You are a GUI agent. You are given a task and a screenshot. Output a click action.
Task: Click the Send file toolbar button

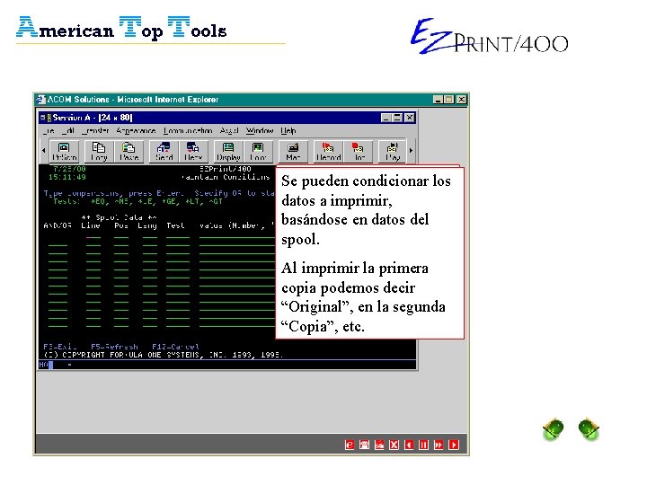(164, 152)
